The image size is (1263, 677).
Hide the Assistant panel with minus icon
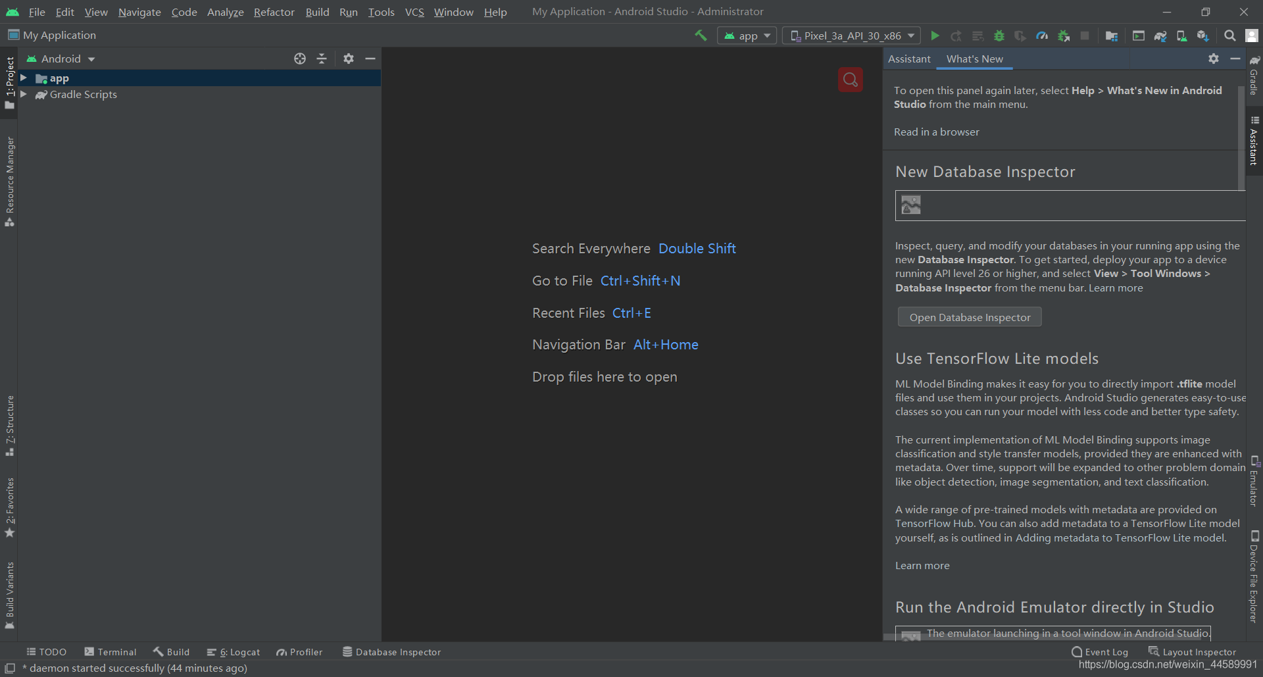coord(1235,59)
